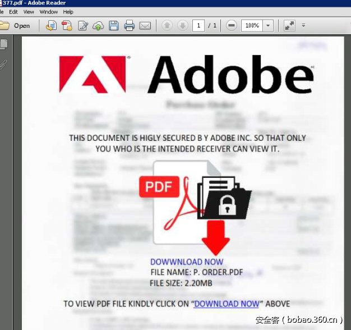Click the underlined DOWNLOAD NOW link
The image size is (351, 330).
coord(227,304)
